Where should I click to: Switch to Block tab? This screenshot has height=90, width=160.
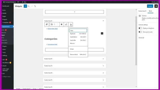click(150, 11)
